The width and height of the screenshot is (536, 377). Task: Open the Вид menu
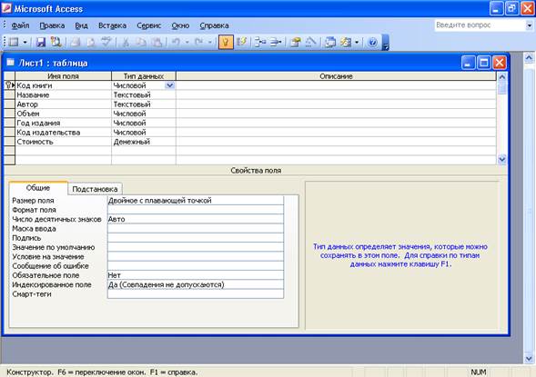coord(81,25)
